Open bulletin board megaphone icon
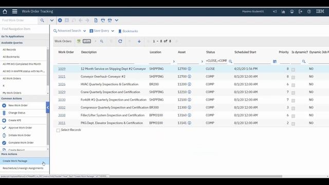 pyautogui.click(x=275, y=11)
